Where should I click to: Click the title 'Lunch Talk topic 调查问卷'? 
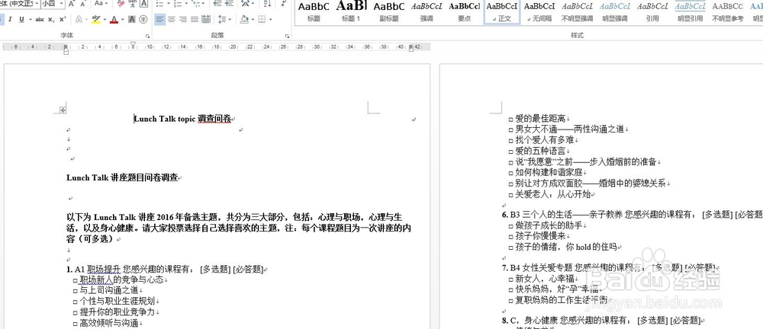tap(183, 119)
